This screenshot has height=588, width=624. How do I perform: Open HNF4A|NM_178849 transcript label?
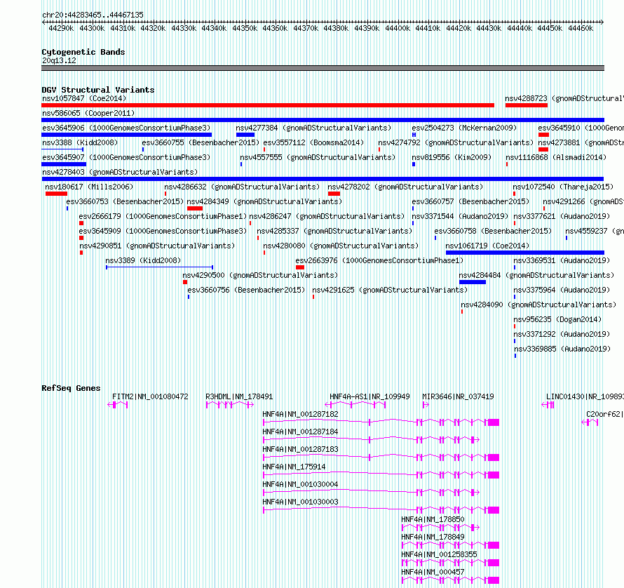[433, 537]
